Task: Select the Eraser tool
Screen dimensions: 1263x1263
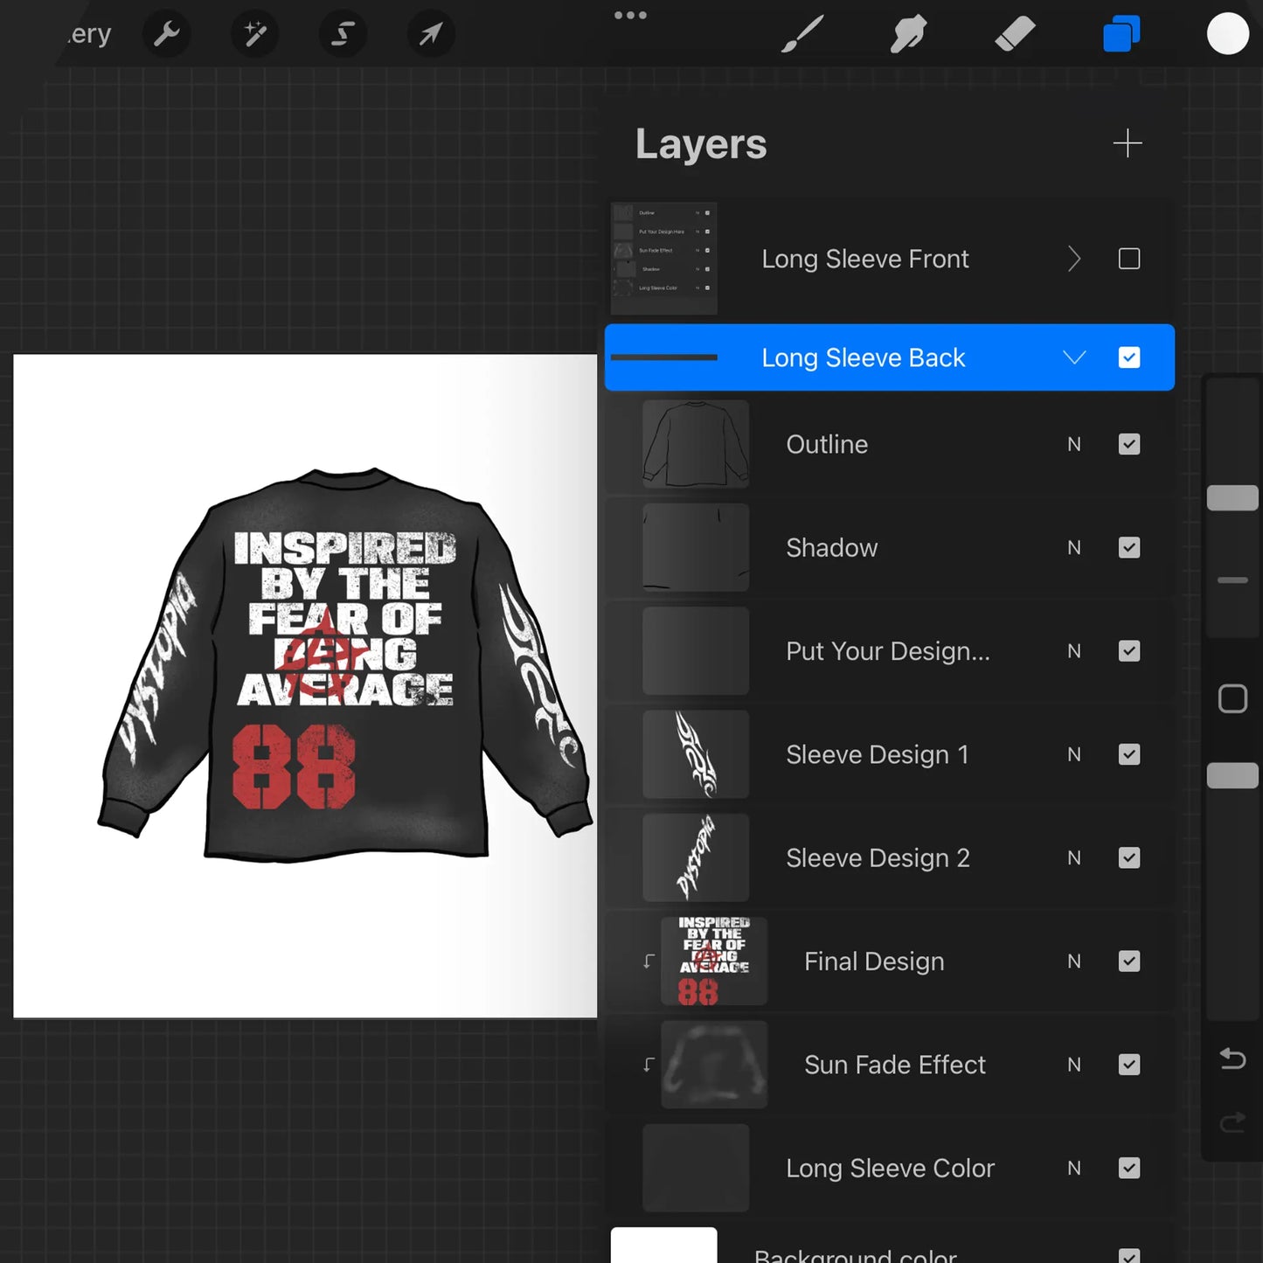Action: tap(1014, 33)
